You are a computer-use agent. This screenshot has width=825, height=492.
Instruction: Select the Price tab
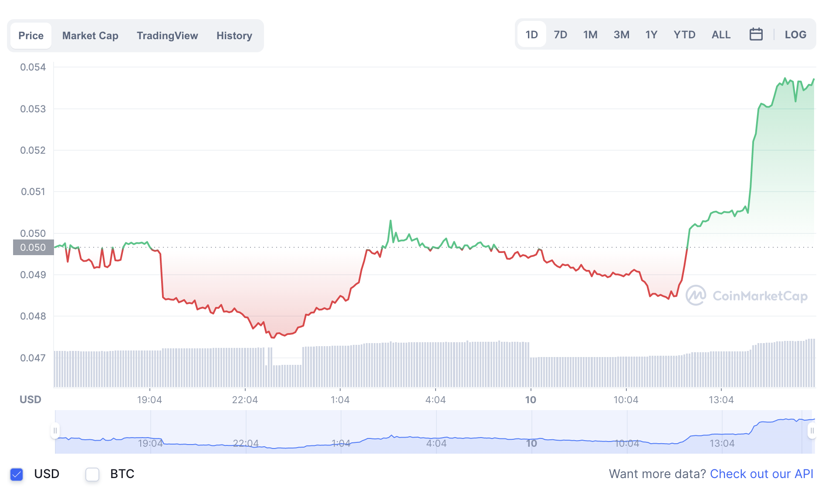31,36
